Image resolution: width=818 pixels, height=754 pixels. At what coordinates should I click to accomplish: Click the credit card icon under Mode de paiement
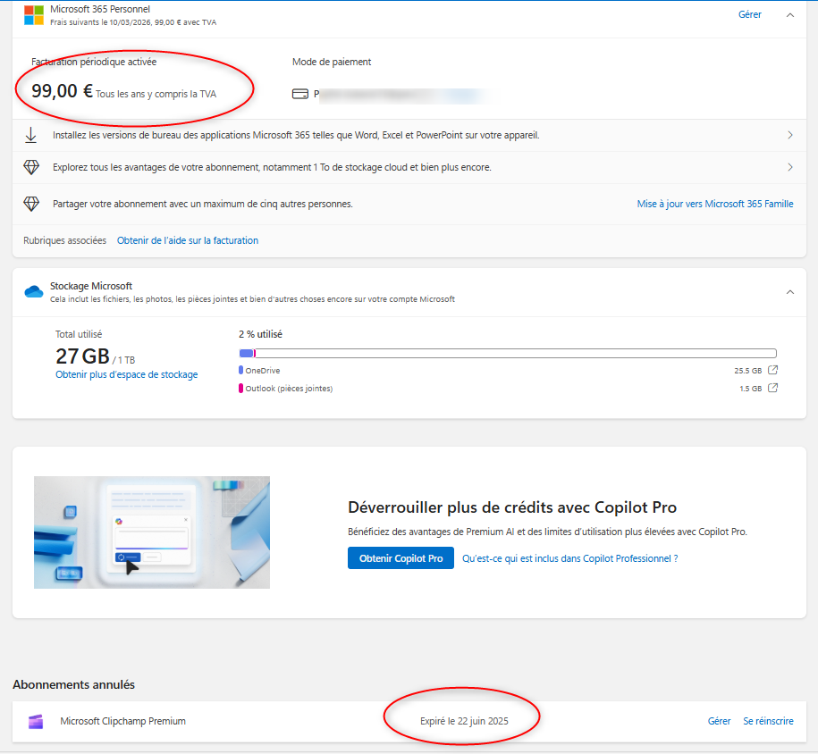point(300,95)
